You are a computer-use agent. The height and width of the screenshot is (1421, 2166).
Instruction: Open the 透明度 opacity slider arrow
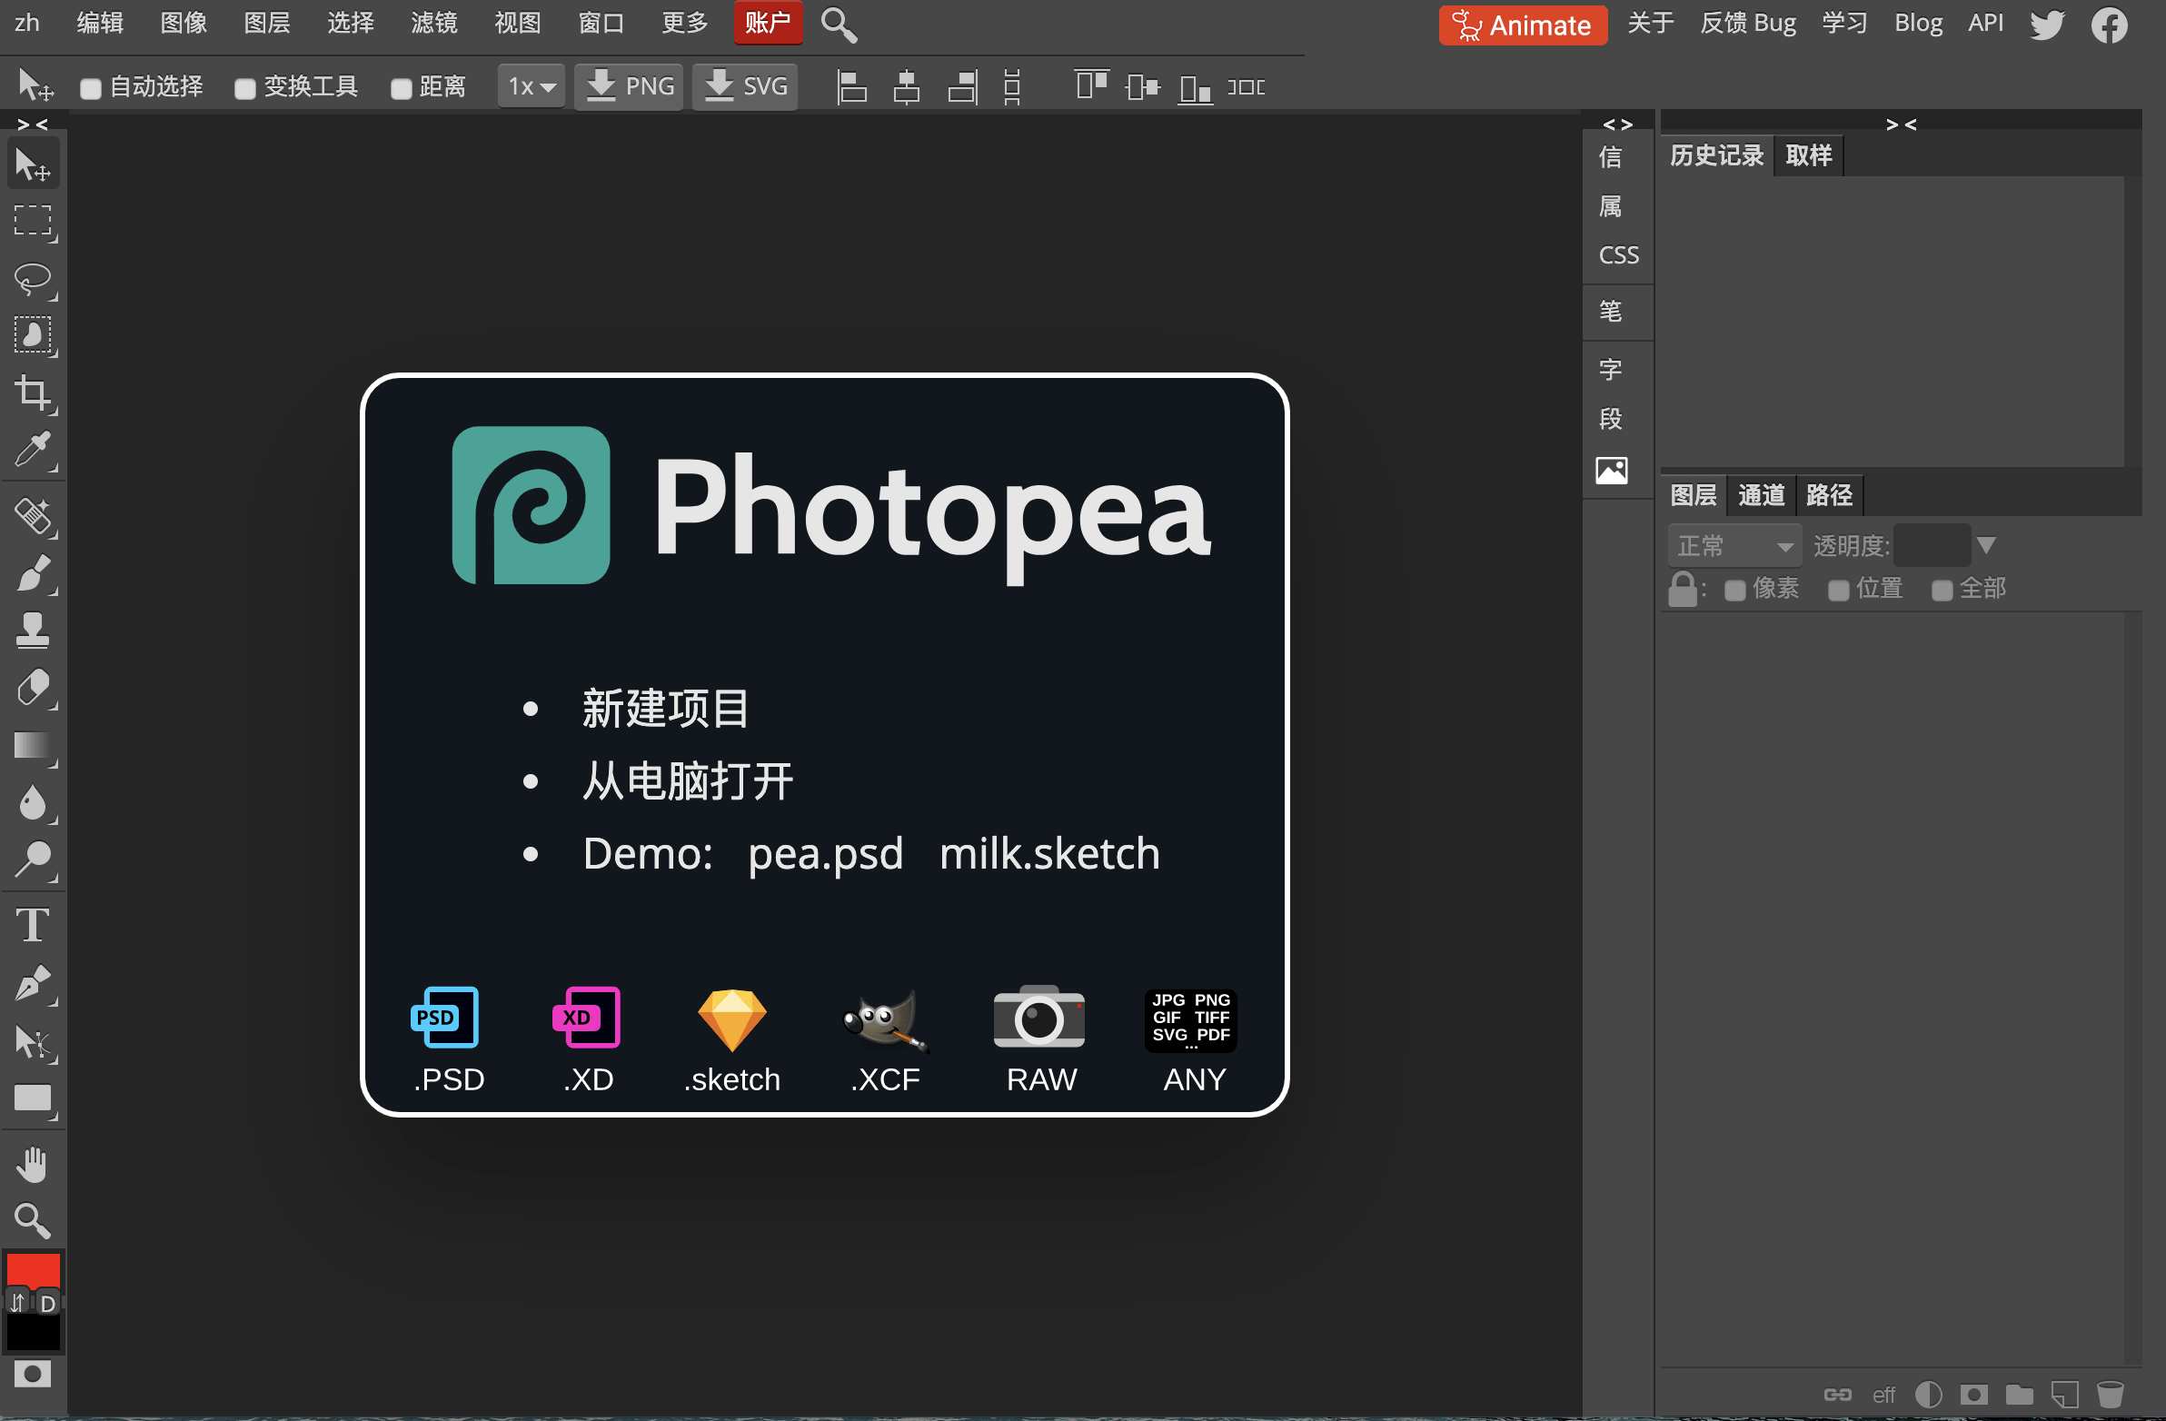(1986, 545)
